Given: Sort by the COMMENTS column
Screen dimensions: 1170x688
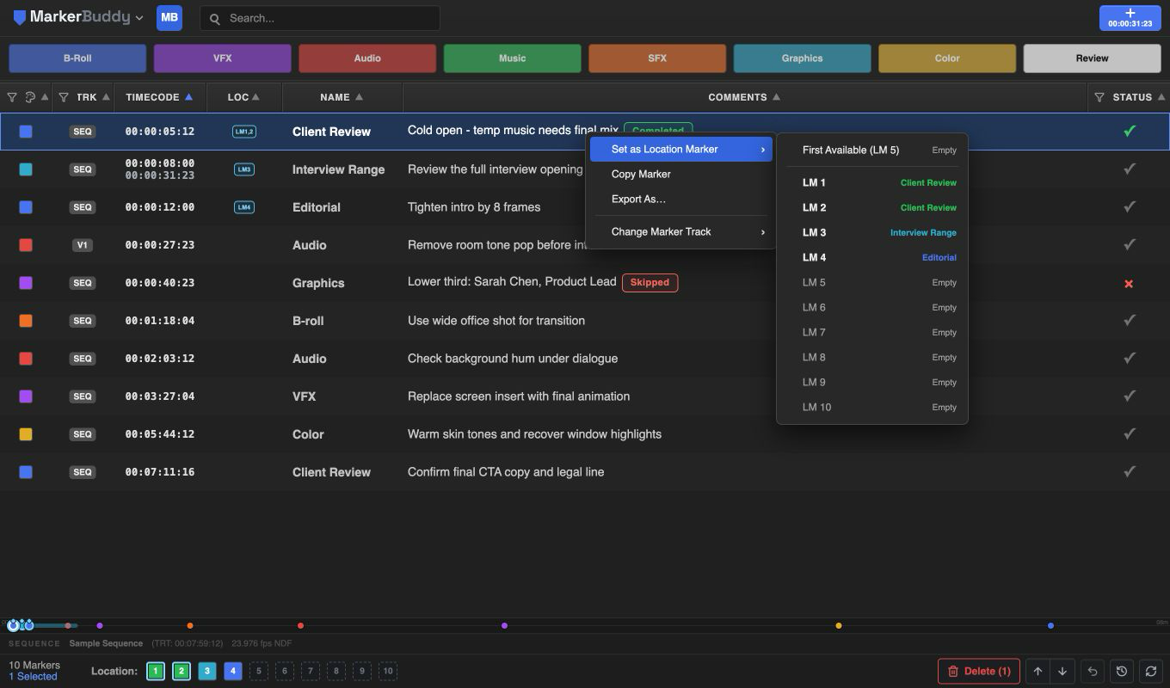Looking at the screenshot, I should pos(744,97).
